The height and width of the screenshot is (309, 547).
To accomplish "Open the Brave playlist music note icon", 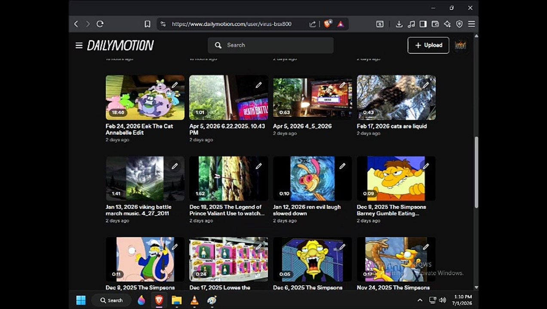I will tap(411, 24).
